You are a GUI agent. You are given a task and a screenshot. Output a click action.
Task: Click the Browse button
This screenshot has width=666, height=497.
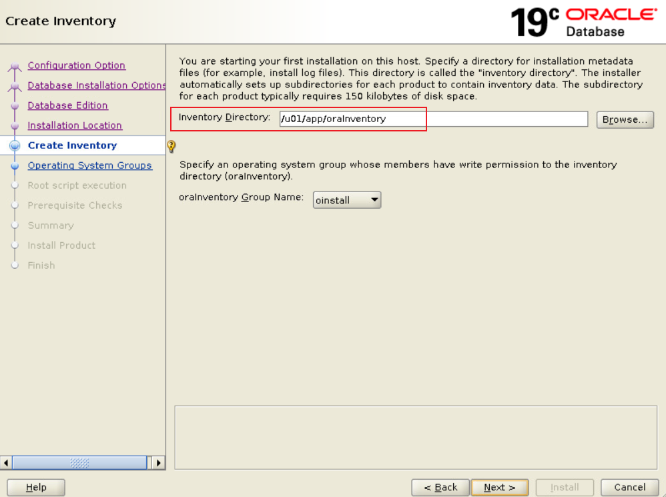(625, 119)
